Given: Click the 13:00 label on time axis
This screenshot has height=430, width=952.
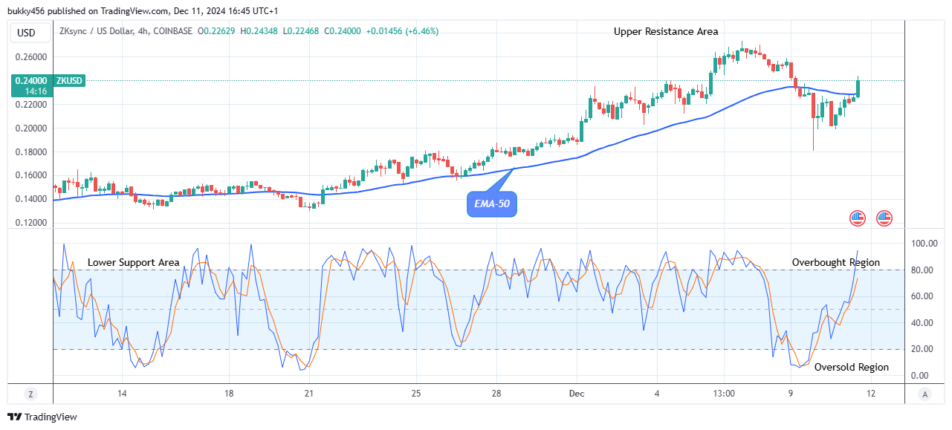Looking at the screenshot, I should 724,393.
